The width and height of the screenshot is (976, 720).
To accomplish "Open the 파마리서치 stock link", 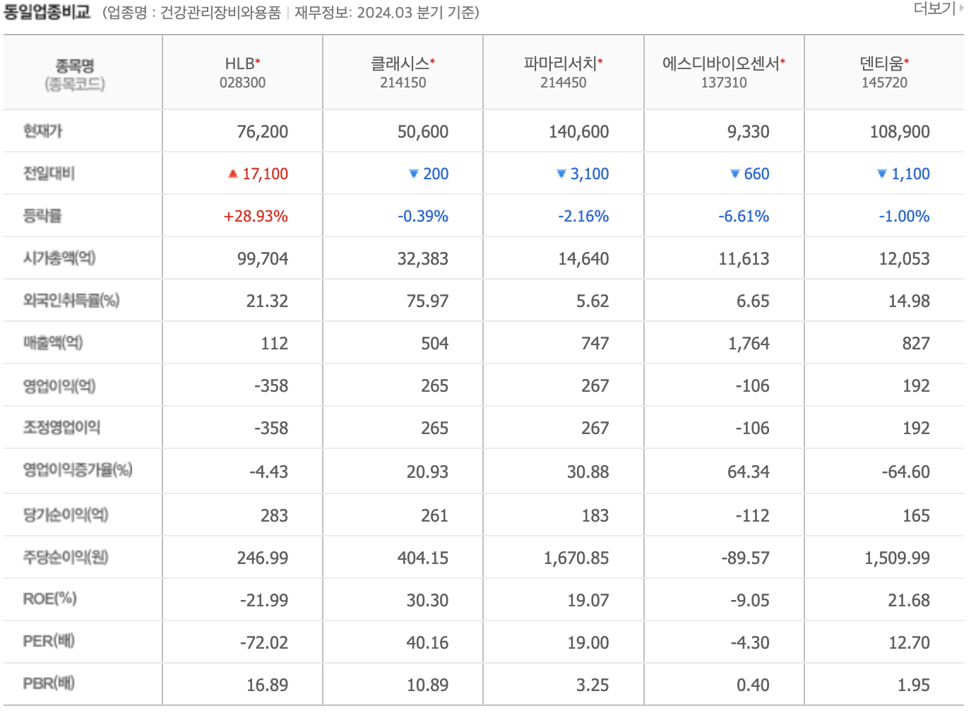I will [561, 64].
